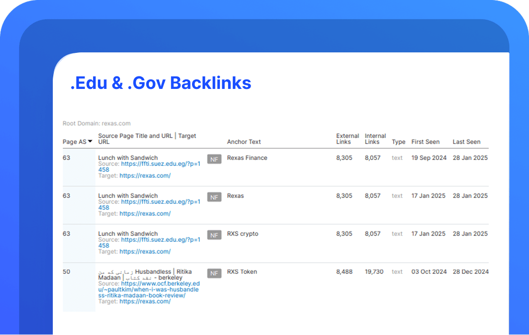Click Page AS value 50
529x335 pixels.
tap(66, 272)
